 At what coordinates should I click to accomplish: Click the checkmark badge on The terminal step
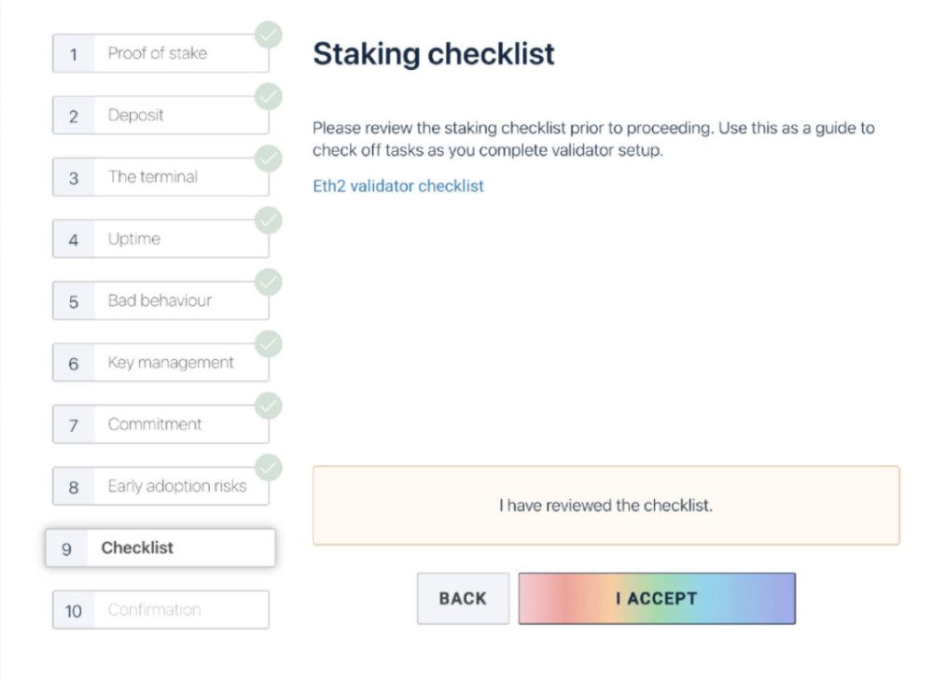click(x=269, y=160)
